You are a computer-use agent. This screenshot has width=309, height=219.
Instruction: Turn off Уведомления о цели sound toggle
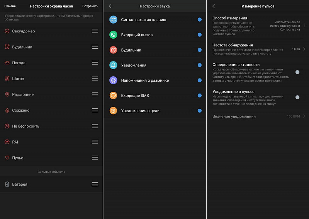click(199, 111)
